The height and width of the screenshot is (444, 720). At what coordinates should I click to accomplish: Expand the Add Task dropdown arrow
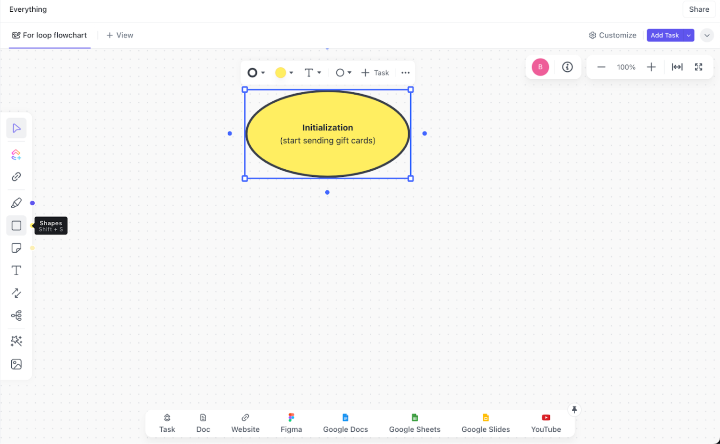(689, 35)
